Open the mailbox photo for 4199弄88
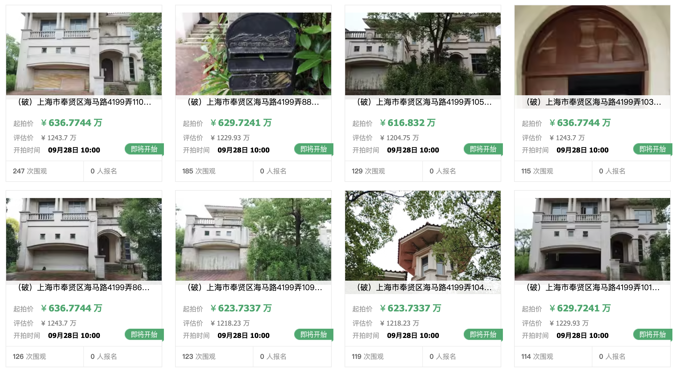 pyautogui.click(x=253, y=54)
